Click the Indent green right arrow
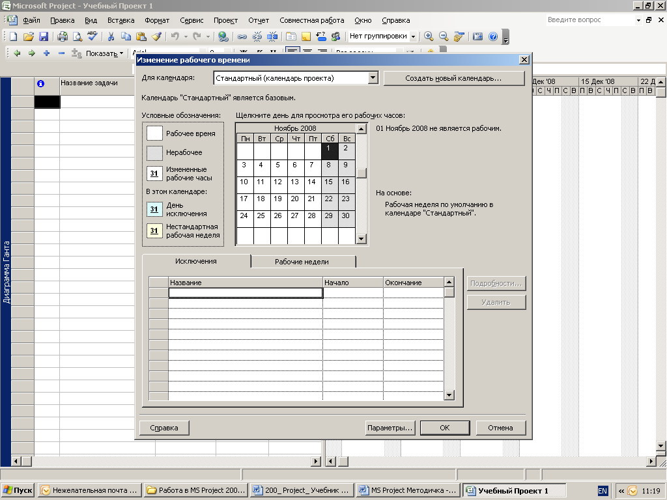The image size is (667, 500). (31, 53)
